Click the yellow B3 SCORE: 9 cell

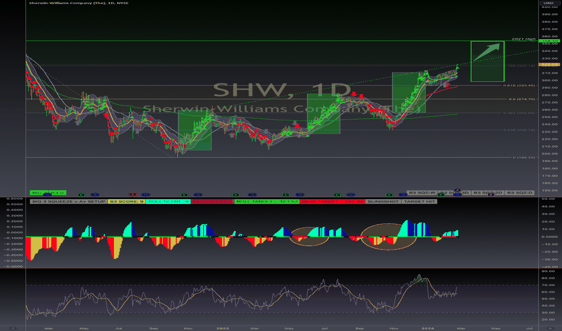127,202
